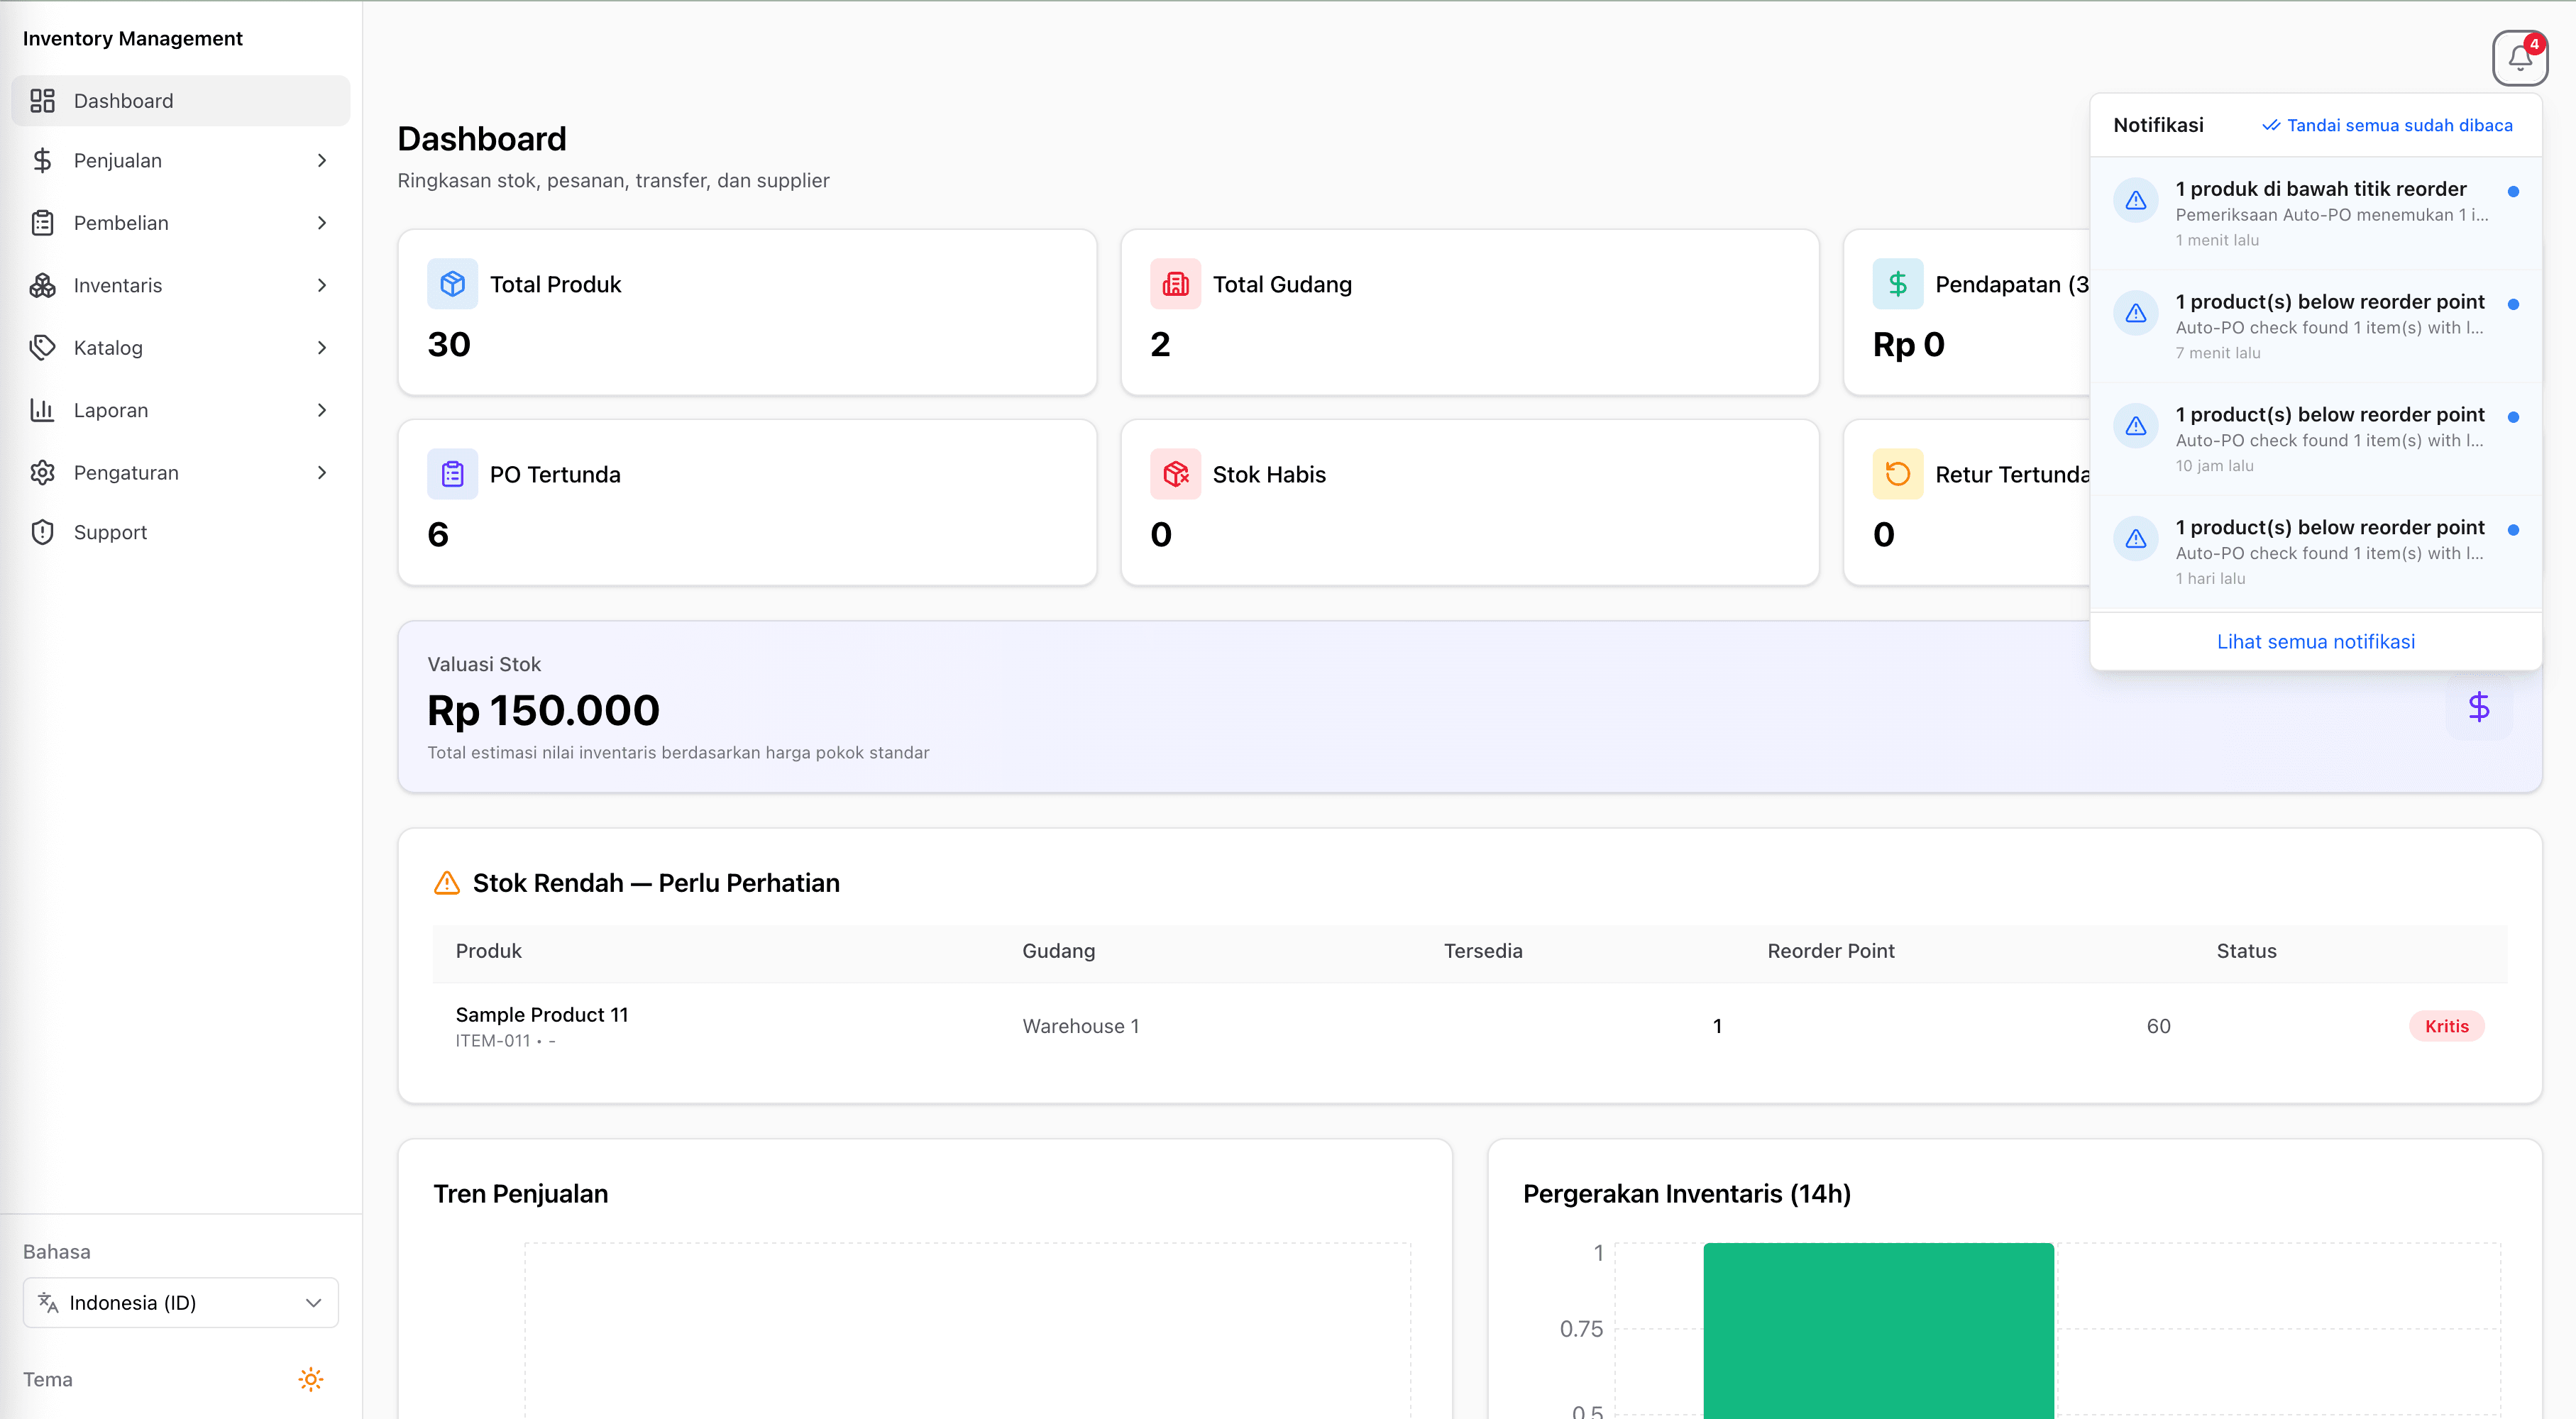Click the green inventory movement bar
Viewport: 2576px width, 1419px height.
point(1878,1330)
